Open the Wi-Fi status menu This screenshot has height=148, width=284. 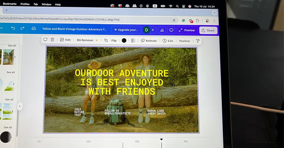click(170, 6)
